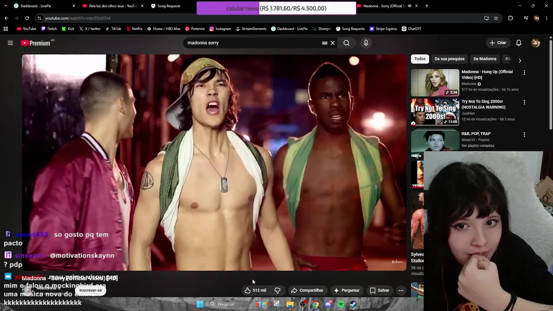Open Criar create menu
This screenshot has height=311, width=553.
[498, 43]
